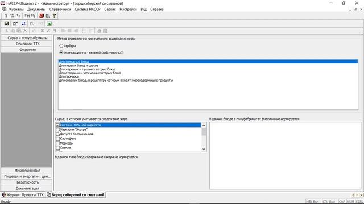Screen dimensions: 364x204
Task: Click the document icon beside the red book
Action: pyautogui.click(x=48, y=16)
